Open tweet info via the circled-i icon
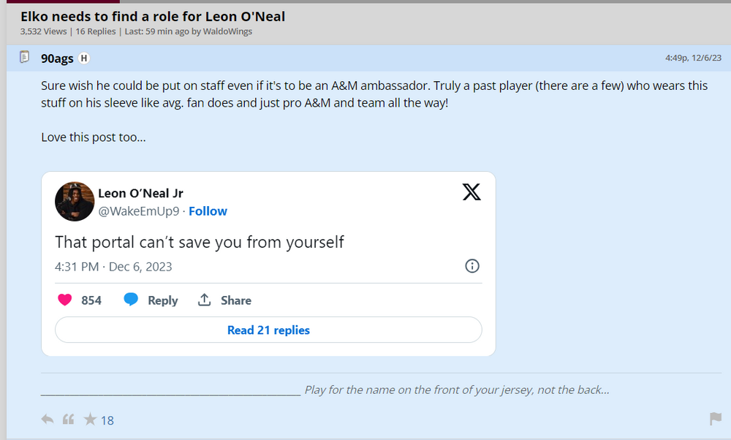This screenshot has height=440, width=731. (471, 266)
